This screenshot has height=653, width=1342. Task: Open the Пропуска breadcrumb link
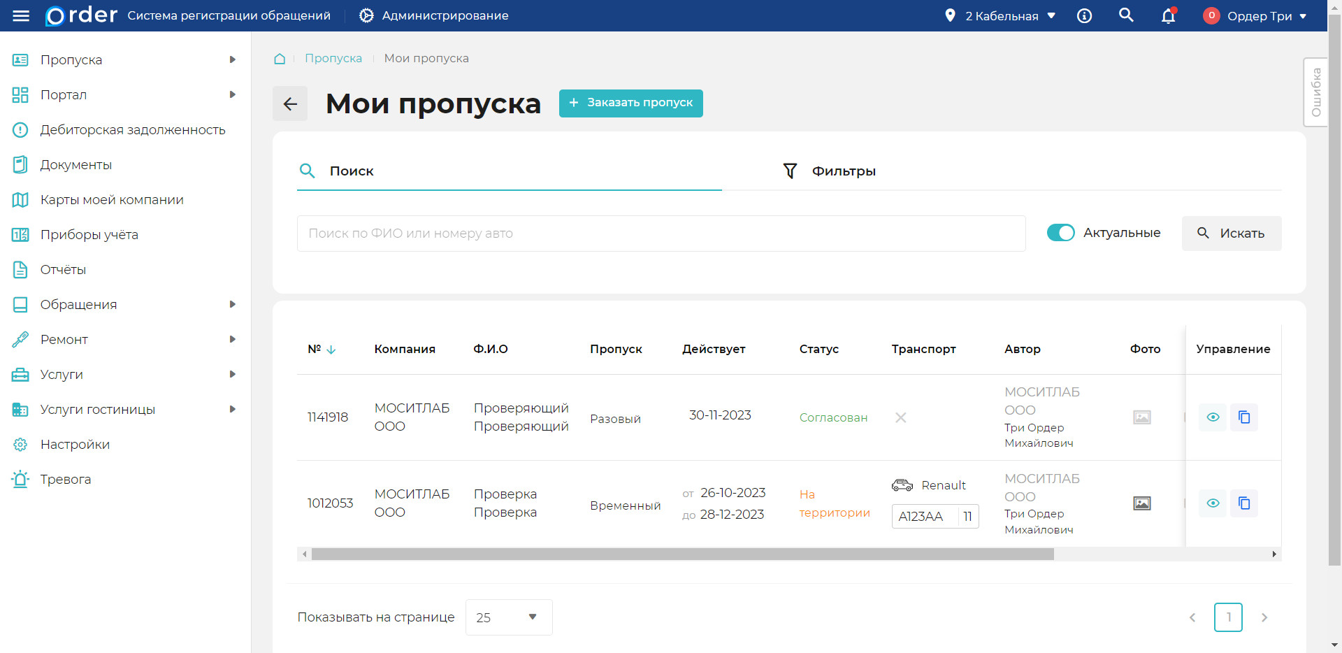point(333,58)
